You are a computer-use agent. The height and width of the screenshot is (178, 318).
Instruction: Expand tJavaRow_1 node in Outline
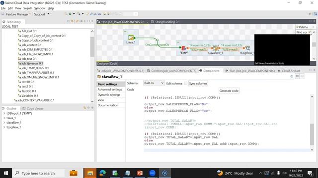4,123
